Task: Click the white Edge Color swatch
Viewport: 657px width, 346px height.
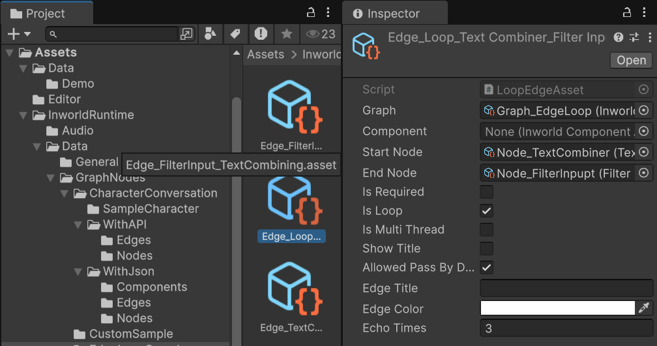Action: [558, 308]
